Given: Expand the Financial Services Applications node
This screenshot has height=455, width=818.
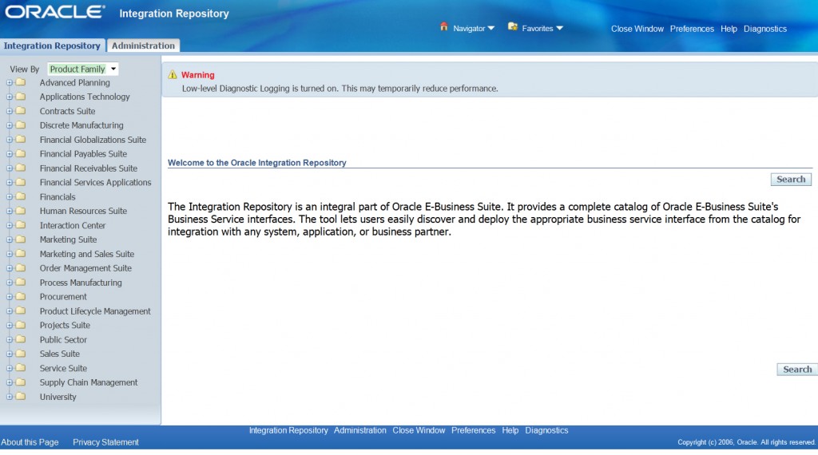Looking at the screenshot, I should coord(10,183).
